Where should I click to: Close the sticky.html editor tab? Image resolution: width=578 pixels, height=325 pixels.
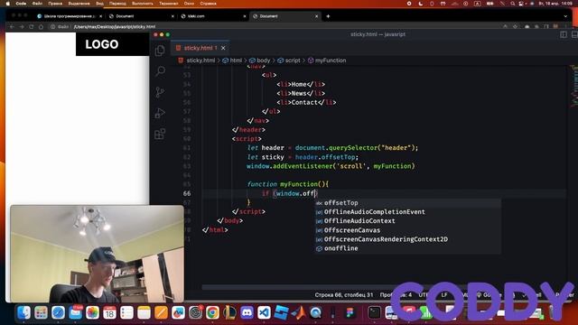pyautogui.click(x=223, y=48)
